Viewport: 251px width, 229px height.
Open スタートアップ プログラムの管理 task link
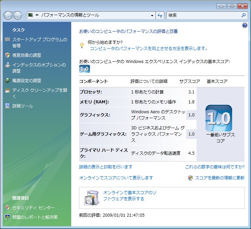pyautogui.click(x=40, y=42)
